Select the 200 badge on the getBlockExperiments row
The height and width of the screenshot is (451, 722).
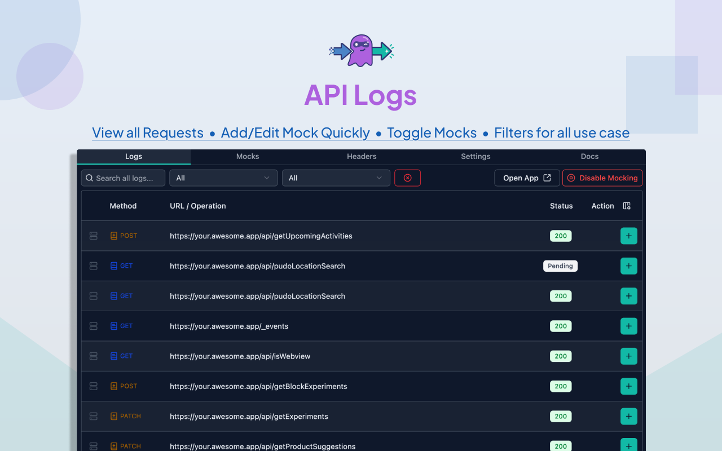(561, 386)
